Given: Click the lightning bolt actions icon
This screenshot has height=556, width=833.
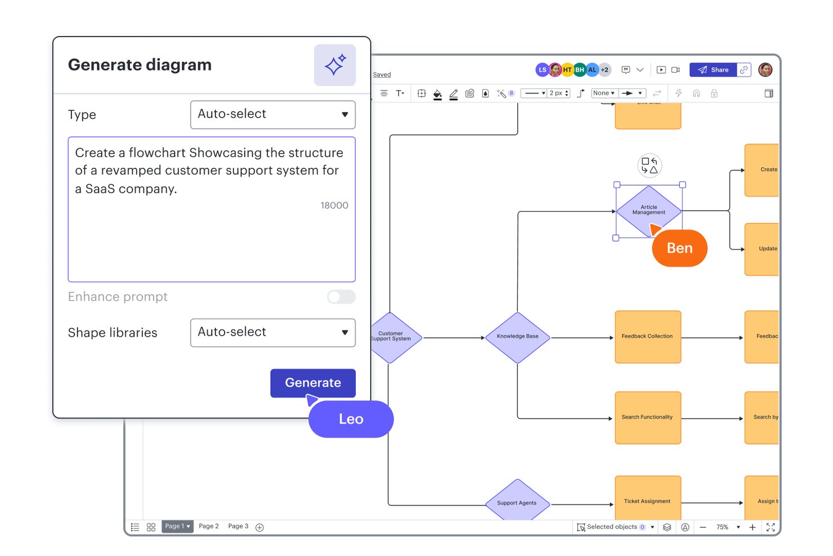Looking at the screenshot, I should (679, 94).
